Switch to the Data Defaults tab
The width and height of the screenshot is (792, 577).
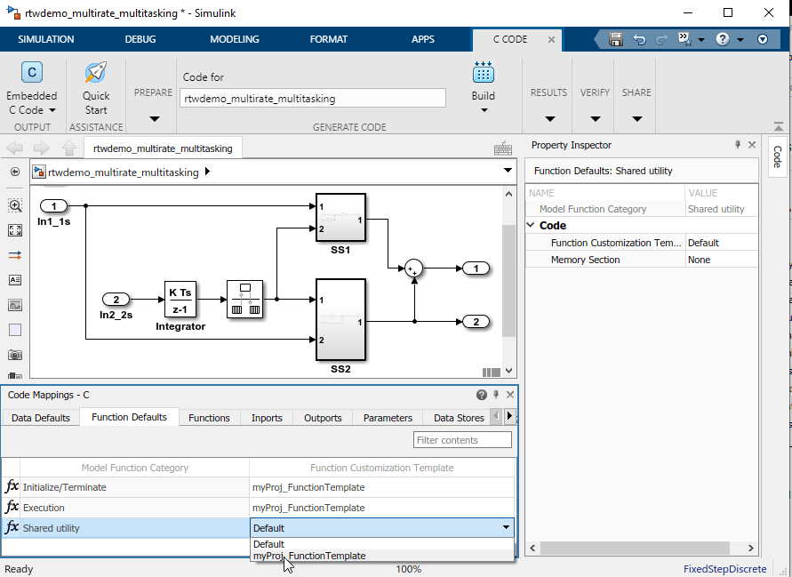coord(40,418)
